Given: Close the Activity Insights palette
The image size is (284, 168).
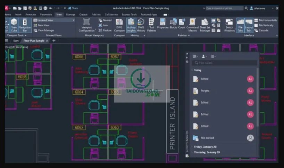Looking at the screenshot, I should (187, 53).
